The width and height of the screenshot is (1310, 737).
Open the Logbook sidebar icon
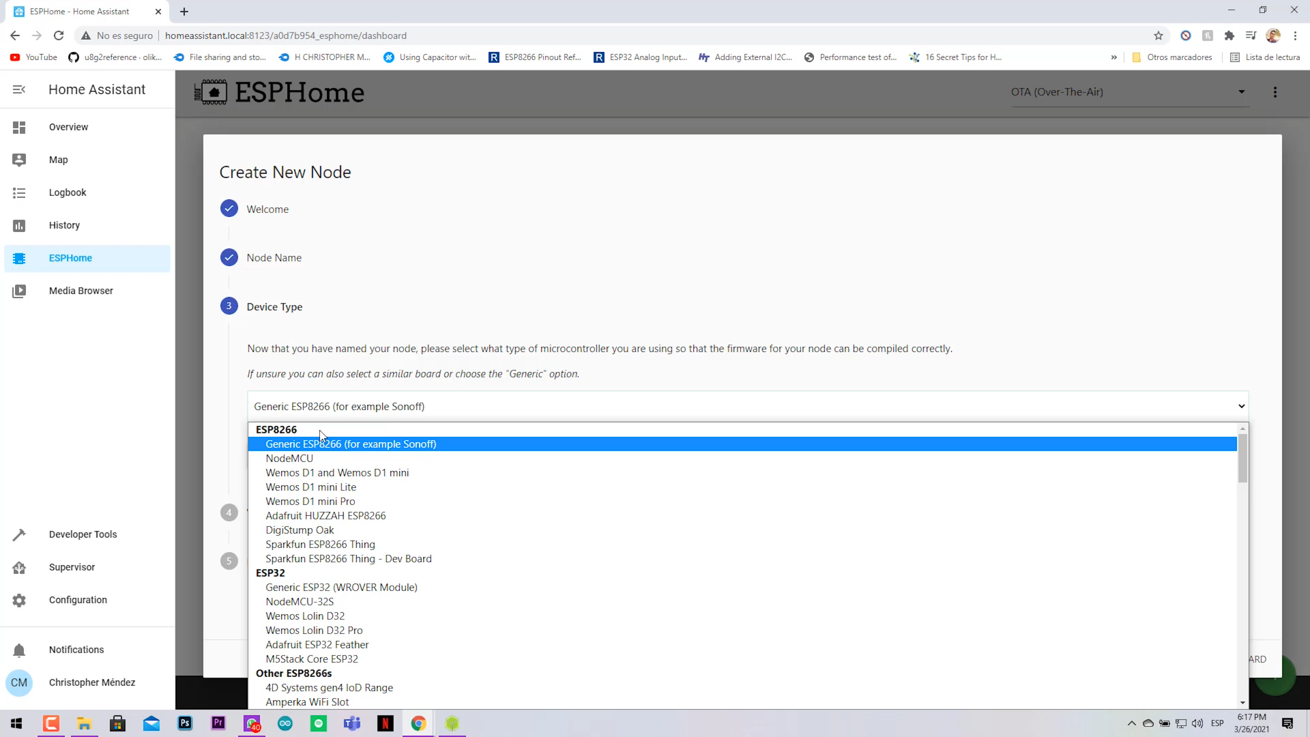point(19,193)
